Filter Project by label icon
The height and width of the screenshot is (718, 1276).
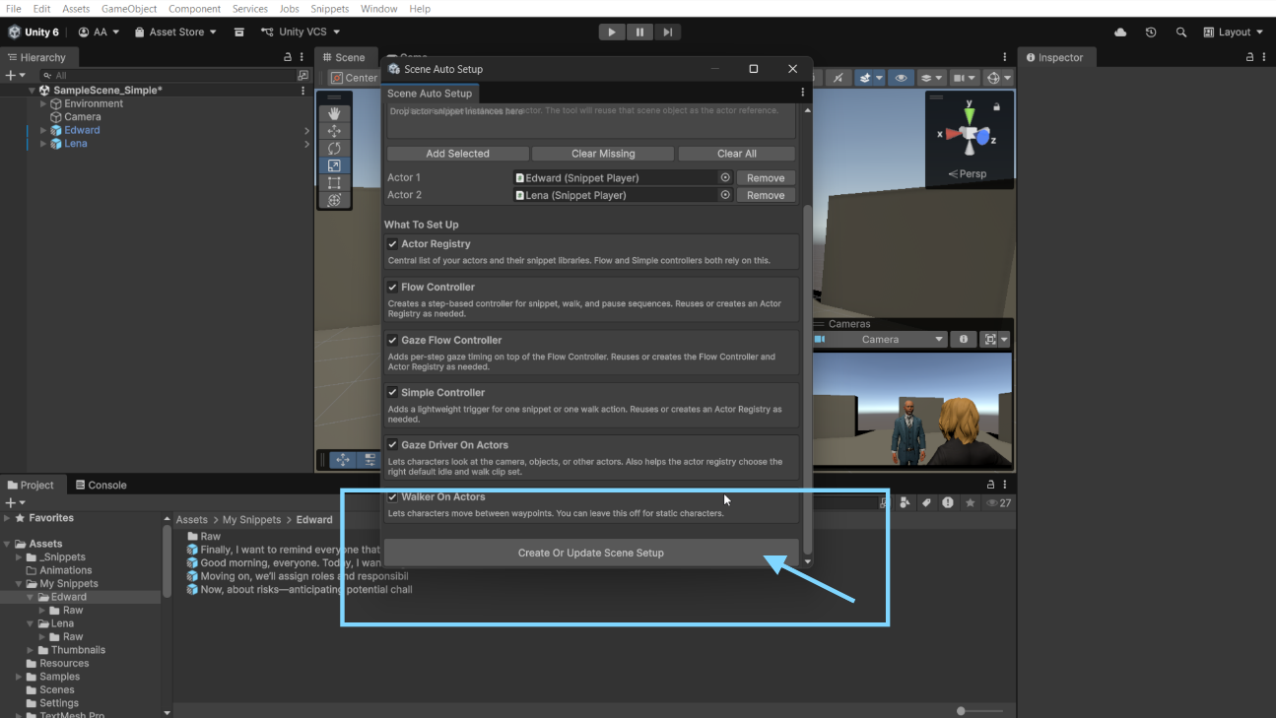tap(926, 502)
